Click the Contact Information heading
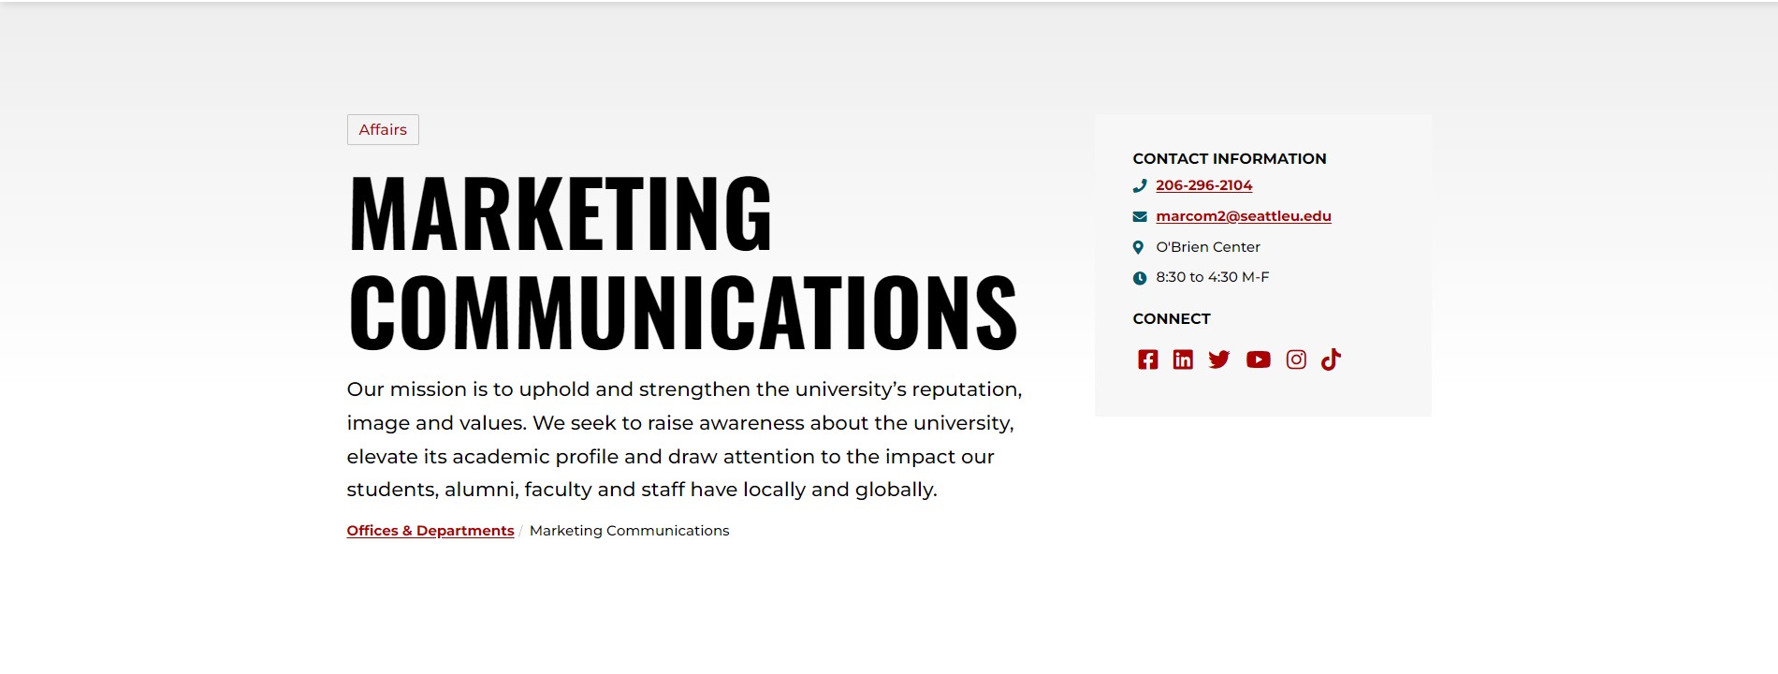The image size is (1778, 674). pos(1229,159)
